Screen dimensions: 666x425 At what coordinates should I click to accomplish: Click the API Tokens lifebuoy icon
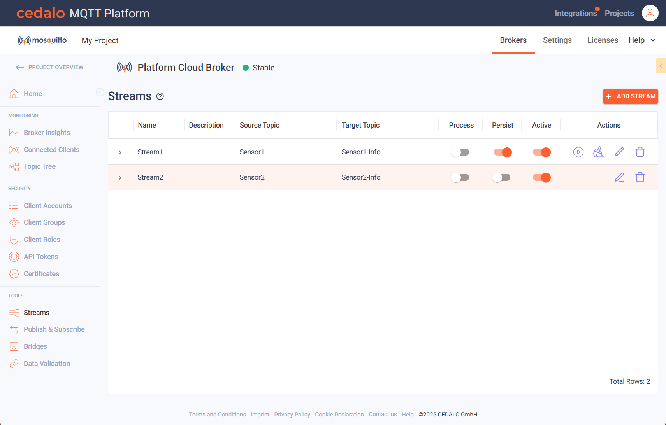tap(14, 257)
